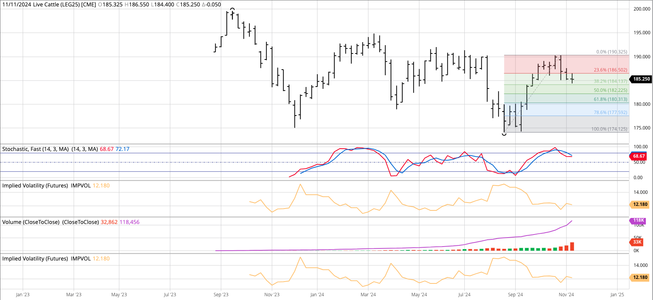The height and width of the screenshot is (300, 653).
Task: Click the current price tag 185.250
Action: (641, 79)
